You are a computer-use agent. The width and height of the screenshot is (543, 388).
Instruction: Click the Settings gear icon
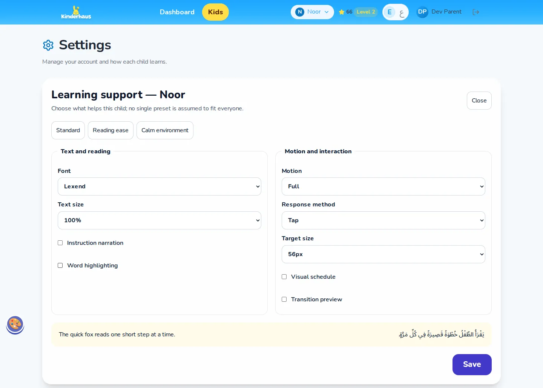[x=48, y=45]
